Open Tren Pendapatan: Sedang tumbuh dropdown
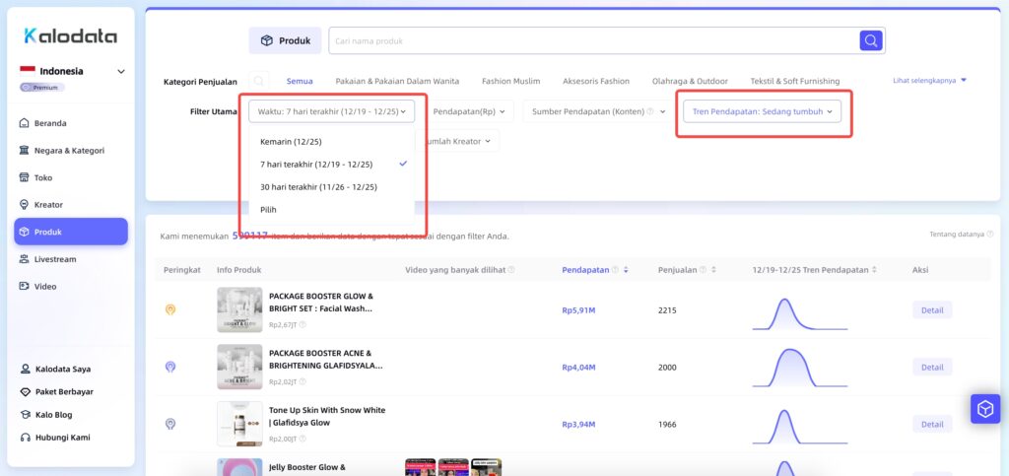 [762, 111]
